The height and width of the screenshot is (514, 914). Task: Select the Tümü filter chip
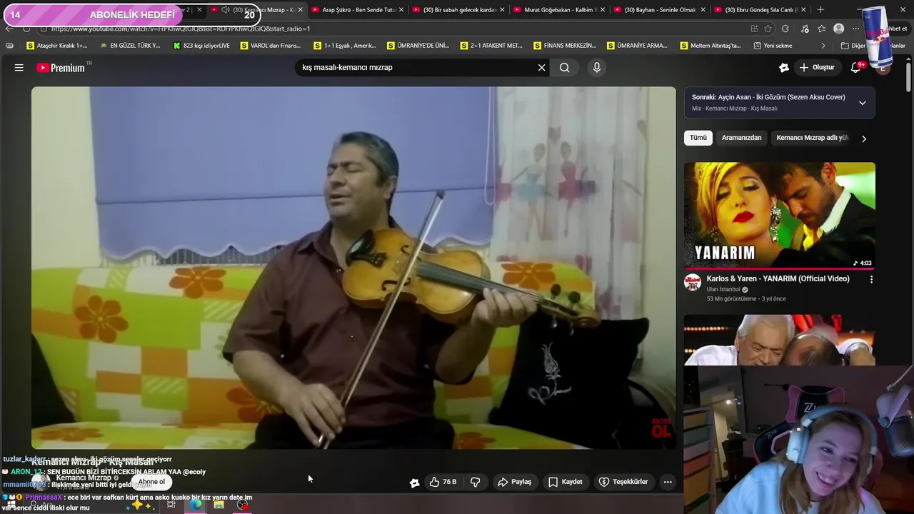[698, 138]
